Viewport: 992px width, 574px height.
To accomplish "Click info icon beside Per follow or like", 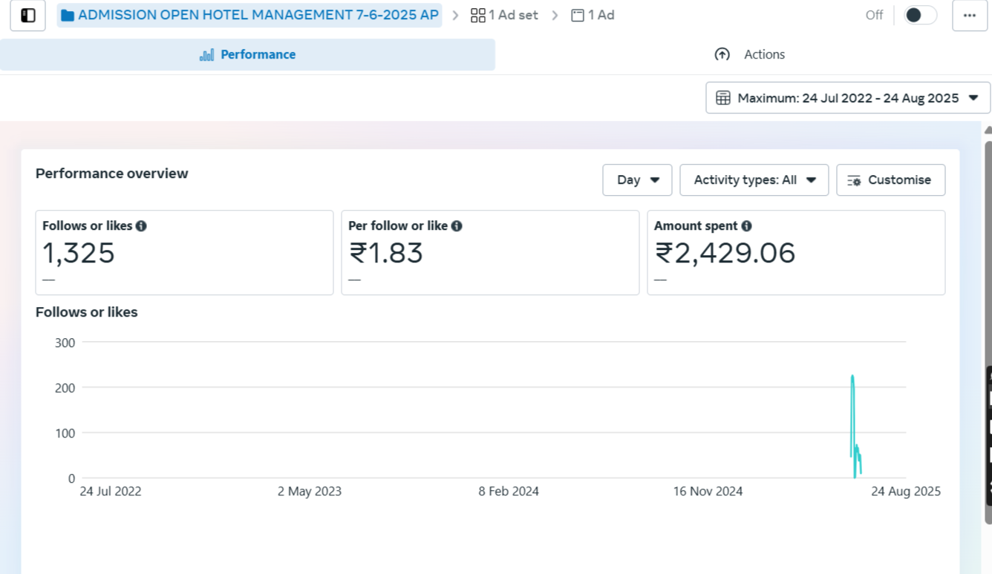I will 457,226.
